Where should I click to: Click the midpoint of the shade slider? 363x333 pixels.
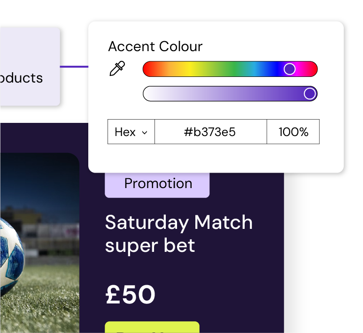pyautogui.click(x=230, y=94)
